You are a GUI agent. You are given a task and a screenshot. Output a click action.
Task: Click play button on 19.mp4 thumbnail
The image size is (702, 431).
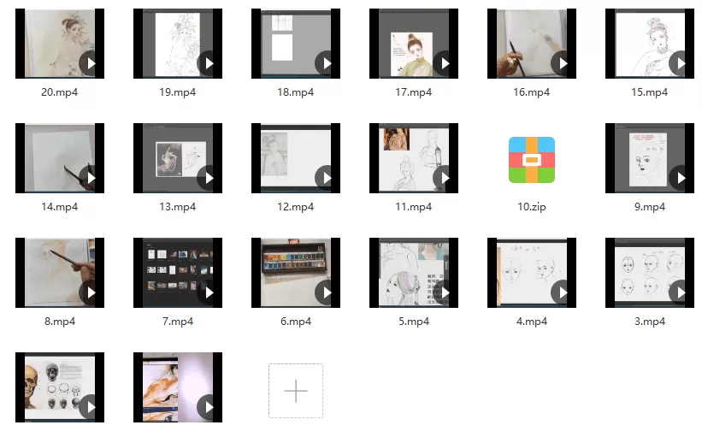pos(208,63)
